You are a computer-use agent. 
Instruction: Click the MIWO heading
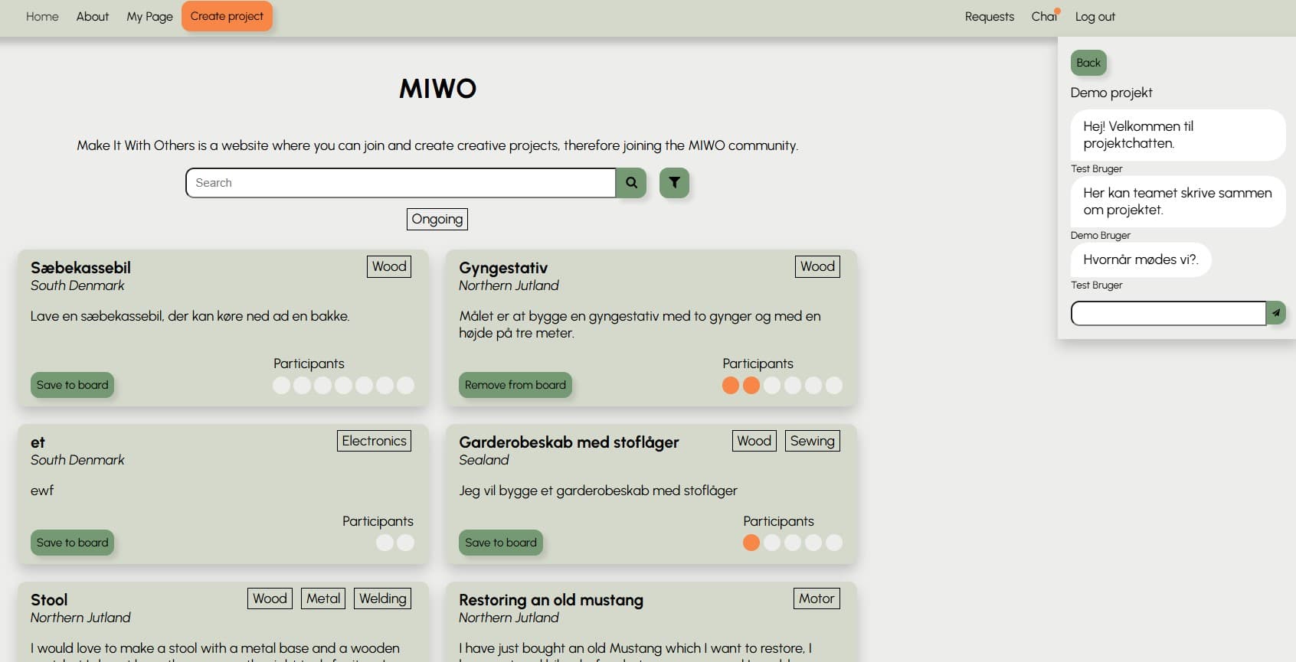(437, 89)
